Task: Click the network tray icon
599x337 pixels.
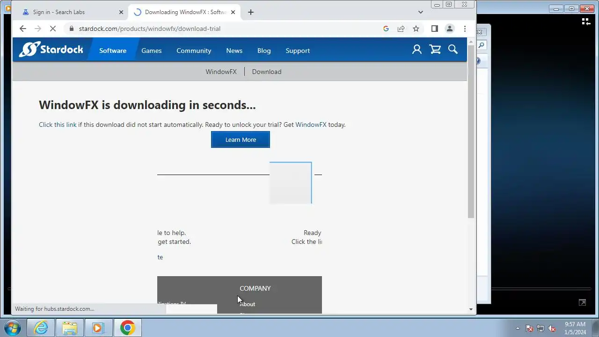Action: pyautogui.click(x=541, y=328)
